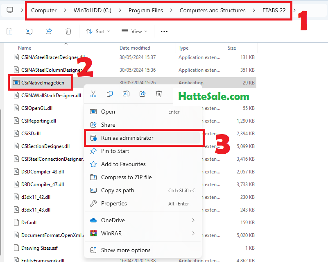Click the Rename icon in context menu
The width and height of the screenshot is (328, 262).
pyautogui.click(x=126, y=94)
